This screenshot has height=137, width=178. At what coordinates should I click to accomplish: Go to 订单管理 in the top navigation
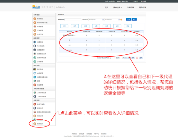[143, 7]
